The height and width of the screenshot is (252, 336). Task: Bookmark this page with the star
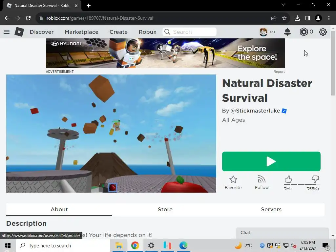(x=284, y=18)
